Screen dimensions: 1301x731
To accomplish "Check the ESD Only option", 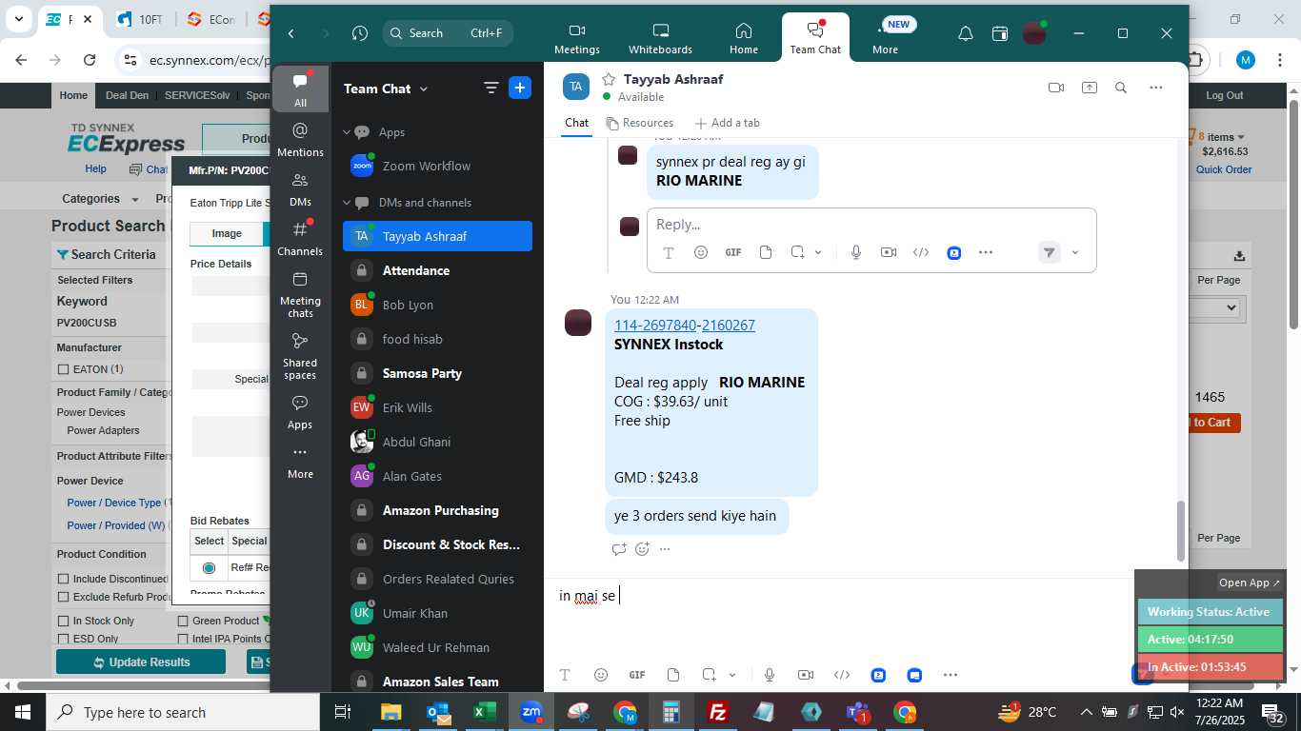I will click(x=64, y=639).
